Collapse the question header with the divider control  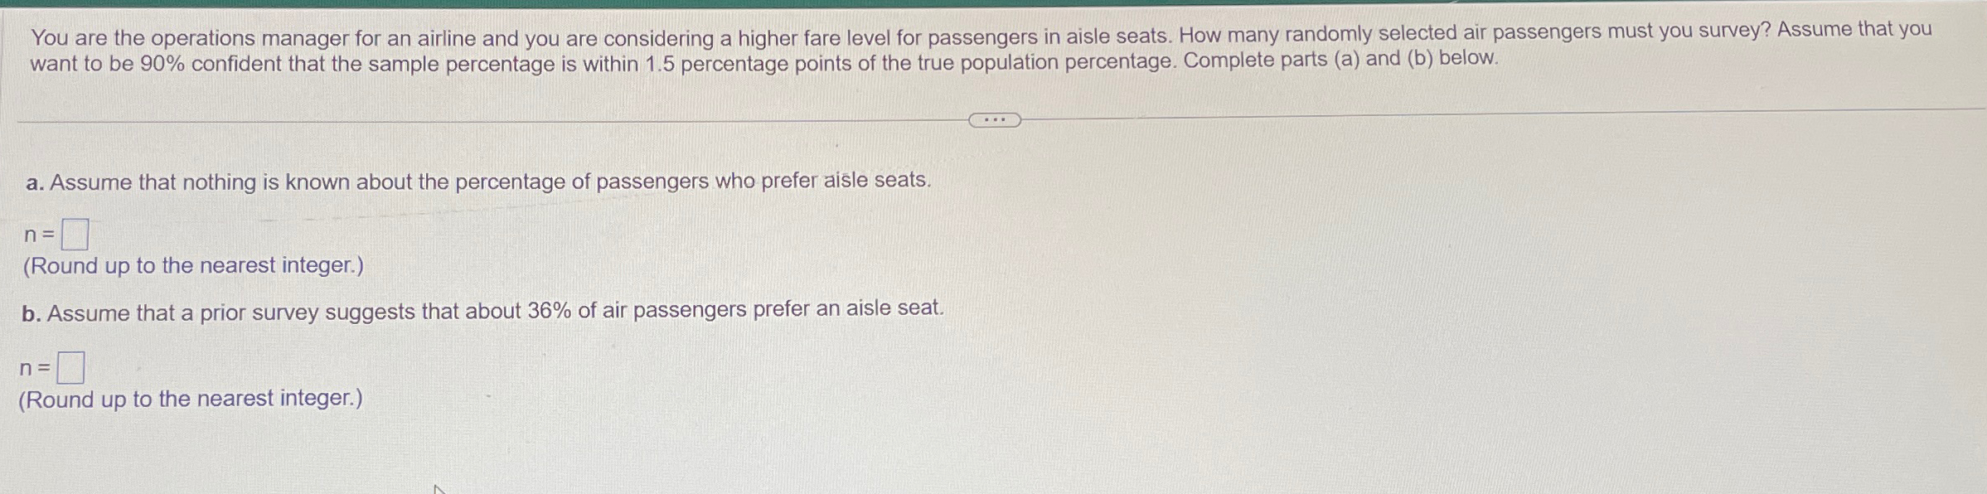[993, 119]
